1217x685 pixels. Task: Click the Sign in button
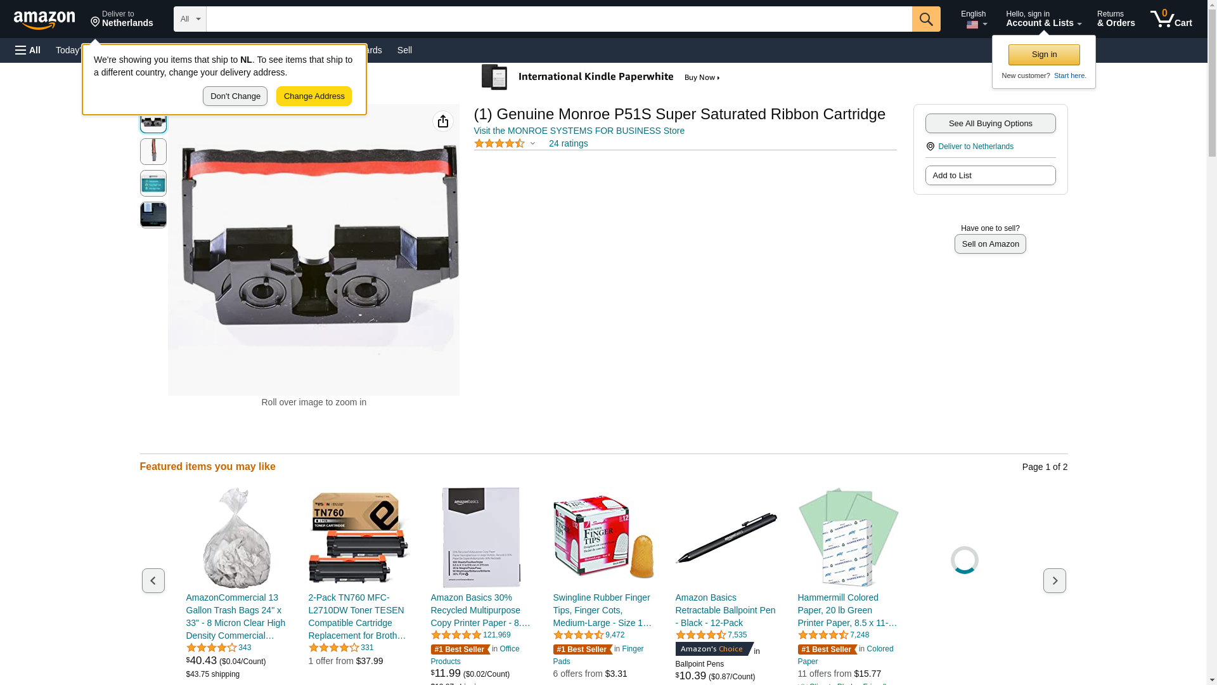[1044, 55]
